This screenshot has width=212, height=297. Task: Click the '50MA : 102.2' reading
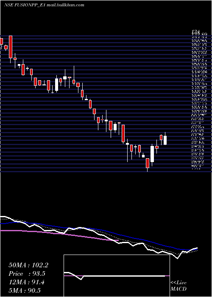(x=28, y=265)
